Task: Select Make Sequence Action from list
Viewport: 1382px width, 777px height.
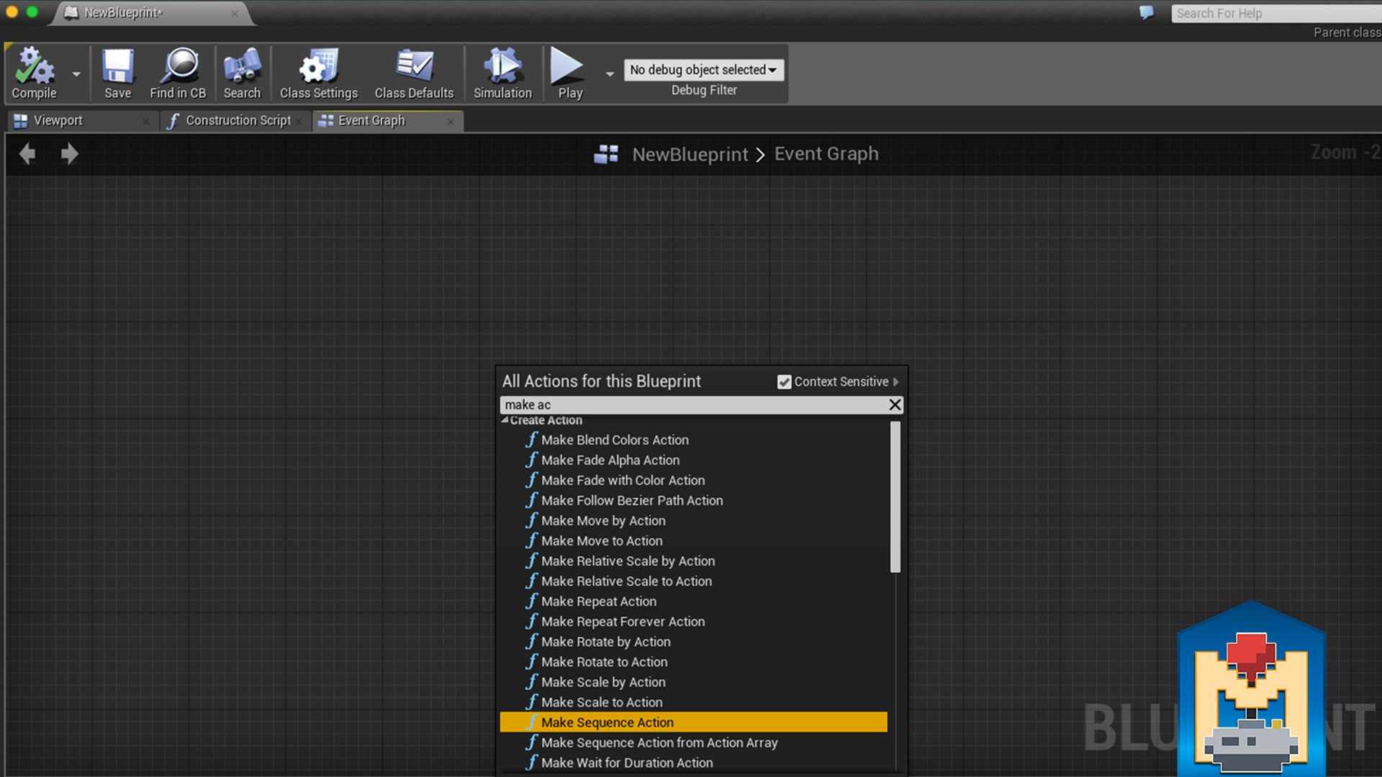Action: (x=607, y=722)
